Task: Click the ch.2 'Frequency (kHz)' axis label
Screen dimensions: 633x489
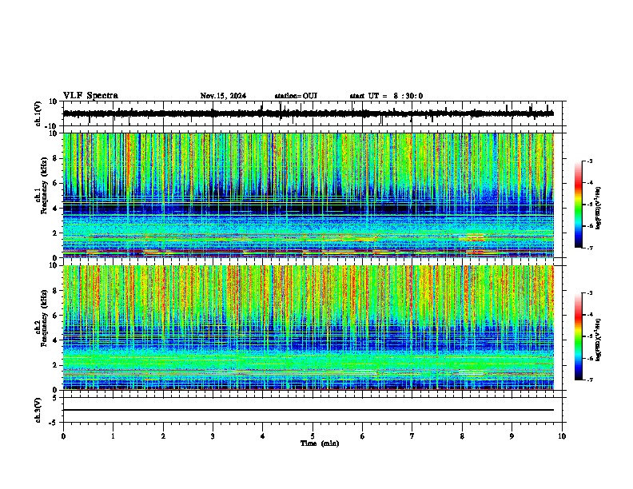Action: pos(44,318)
